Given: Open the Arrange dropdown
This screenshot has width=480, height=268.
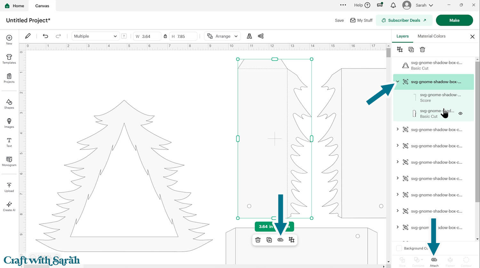Looking at the screenshot, I should (x=223, y=36).
